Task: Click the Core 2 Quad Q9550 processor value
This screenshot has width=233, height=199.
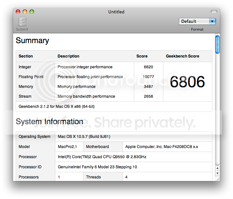Action: tap(102, 157)
